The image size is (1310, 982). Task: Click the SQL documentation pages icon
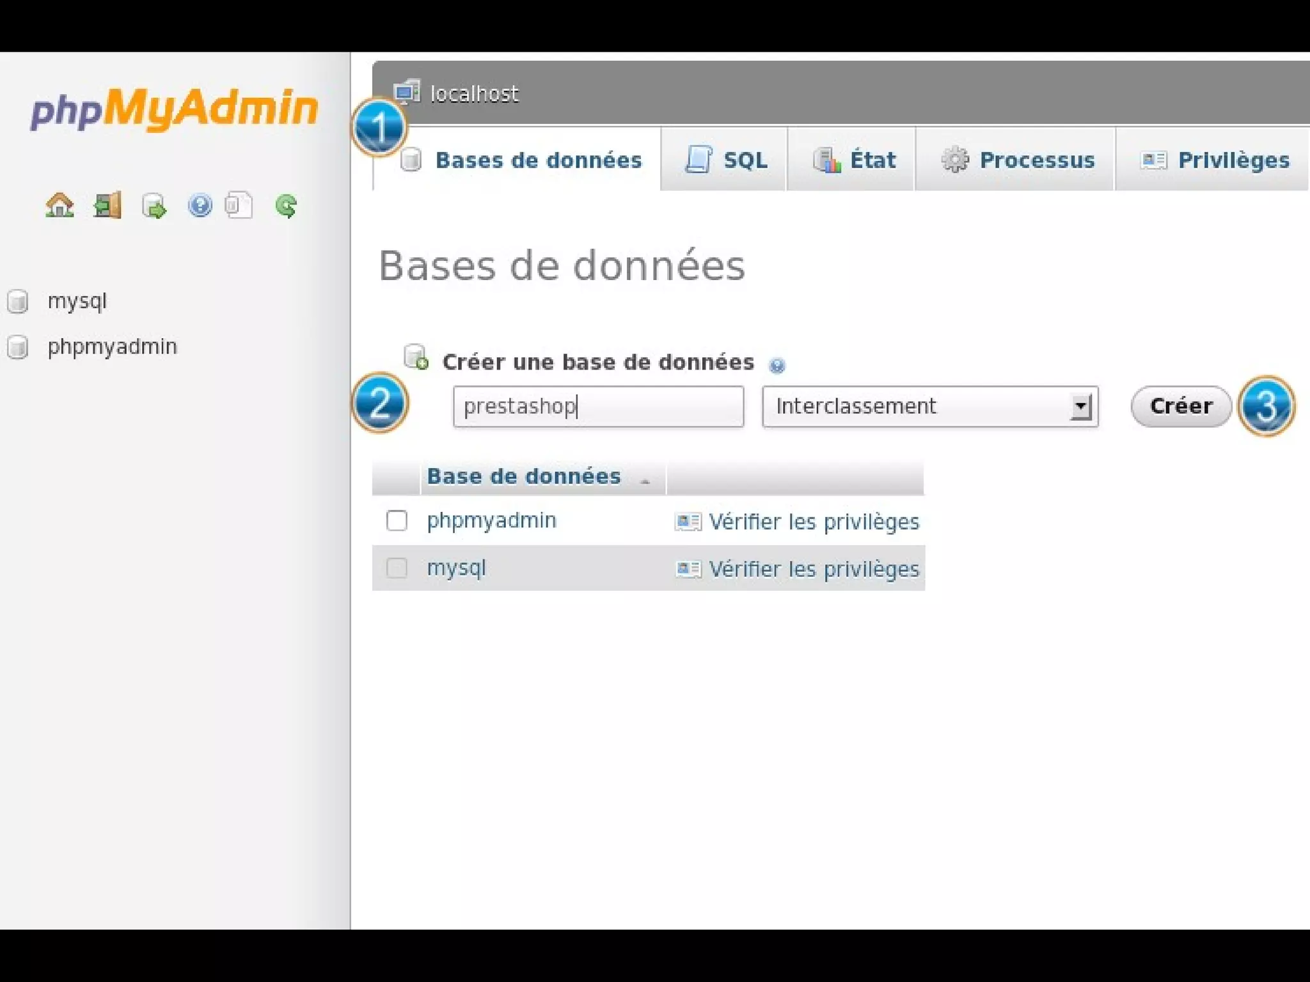tap(239, 205)
